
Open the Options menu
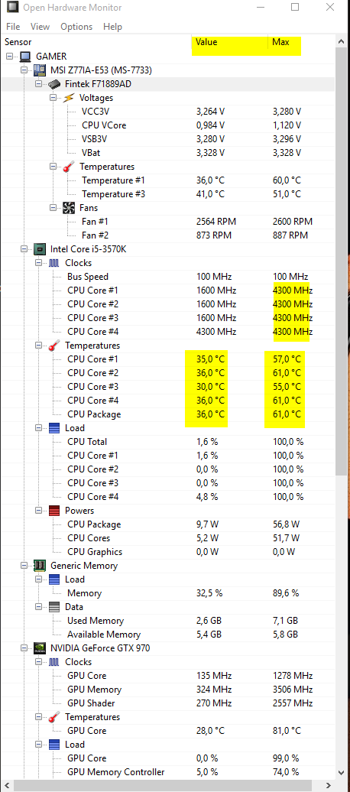click(x=76, y=27)
